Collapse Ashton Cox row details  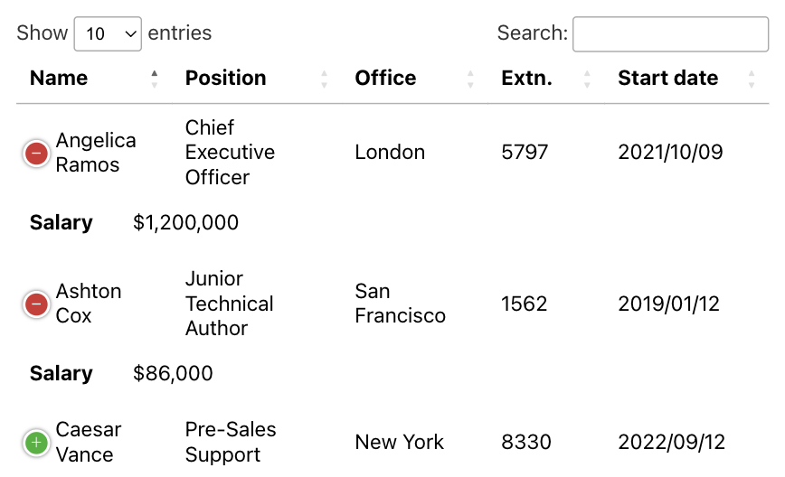tap(36, 304)
